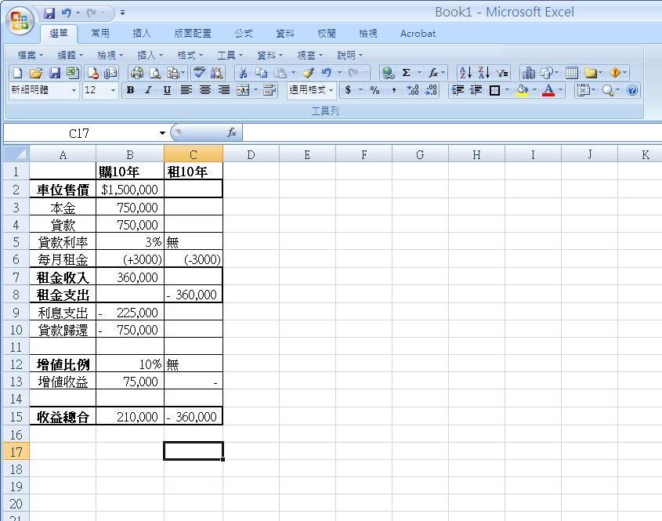Customize Quick Access Toolbar arrow
The height and width of the screenshot is (521, 662).
122,13
